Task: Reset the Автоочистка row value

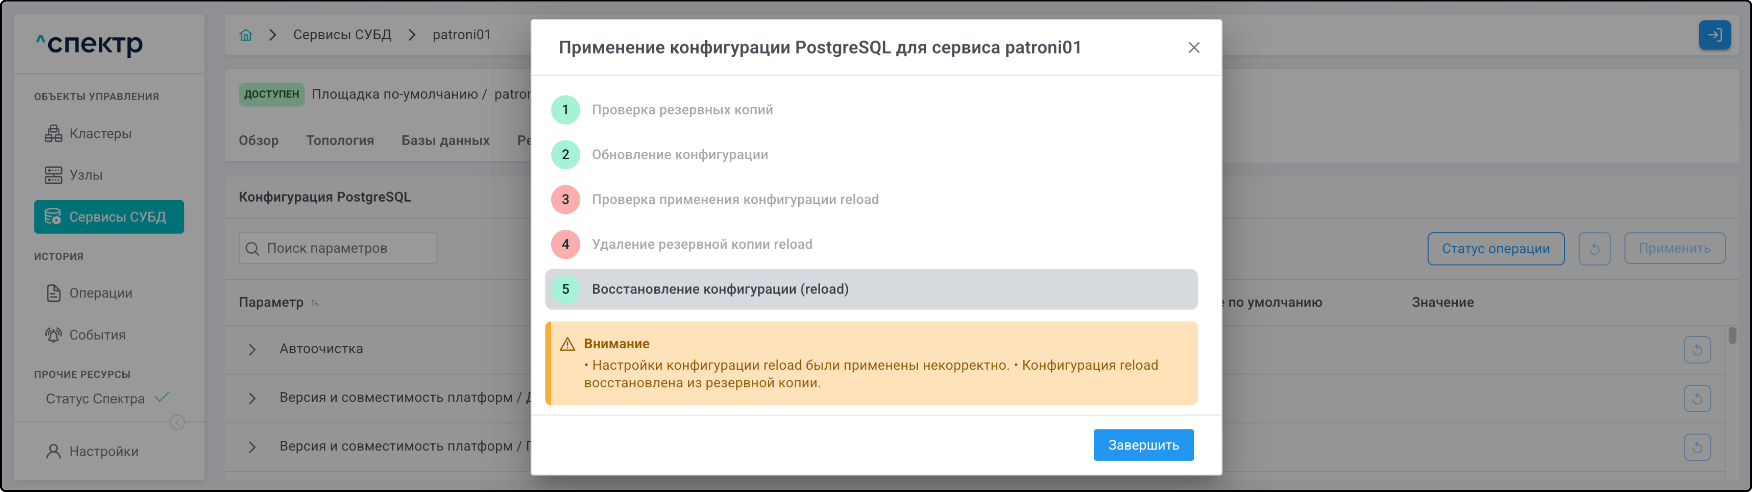Action: pos(1697,350)
